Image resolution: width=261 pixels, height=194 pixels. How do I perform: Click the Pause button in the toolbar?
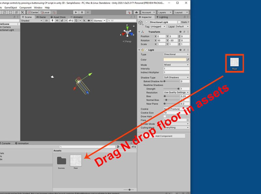[82, 12]
